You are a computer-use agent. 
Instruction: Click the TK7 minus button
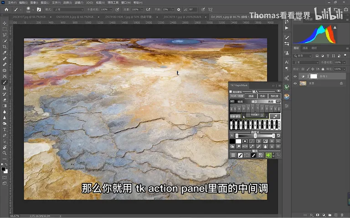pos(278,141)
